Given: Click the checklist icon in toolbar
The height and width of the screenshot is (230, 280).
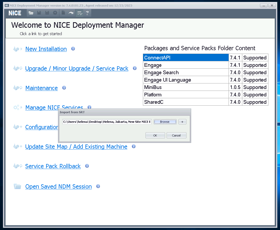Looking at the screenshot, I should (x=79, y=13).
